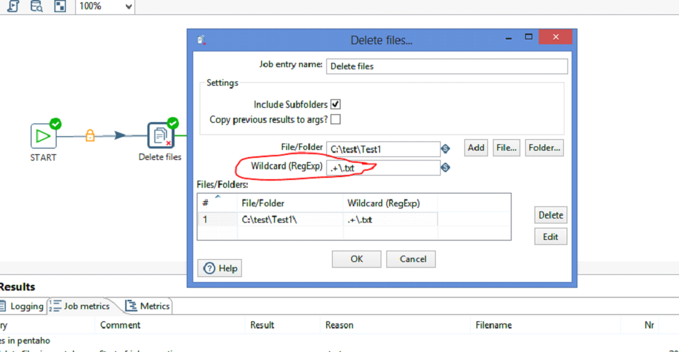Viewport: 679px width, 352px height.
Task: Open the Metrics tab
Action: click(x=147, y=306)
